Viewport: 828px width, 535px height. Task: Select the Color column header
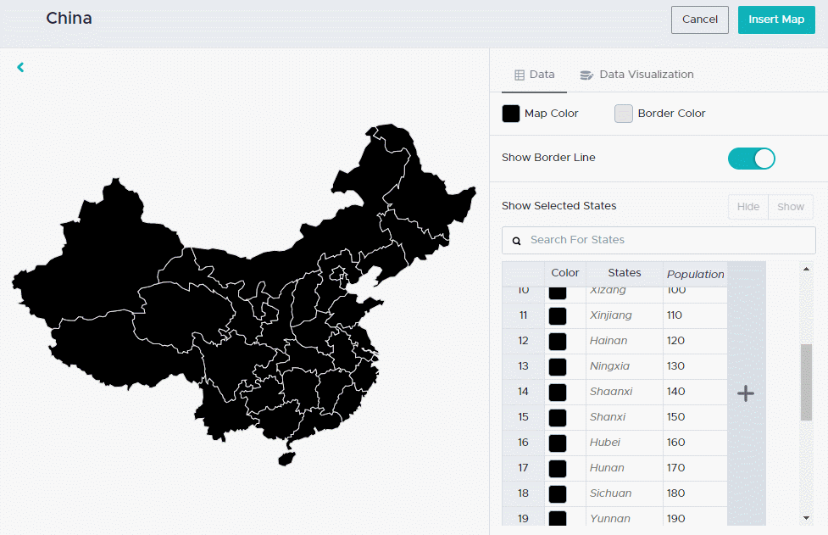(x=565, y=274)
